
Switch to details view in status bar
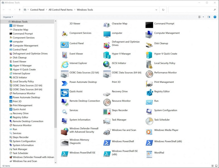tap(212, 166)
